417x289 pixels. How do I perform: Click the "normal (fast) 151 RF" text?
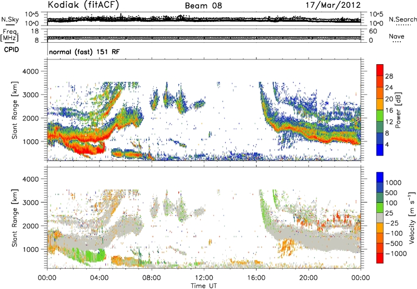coord(84,52)
